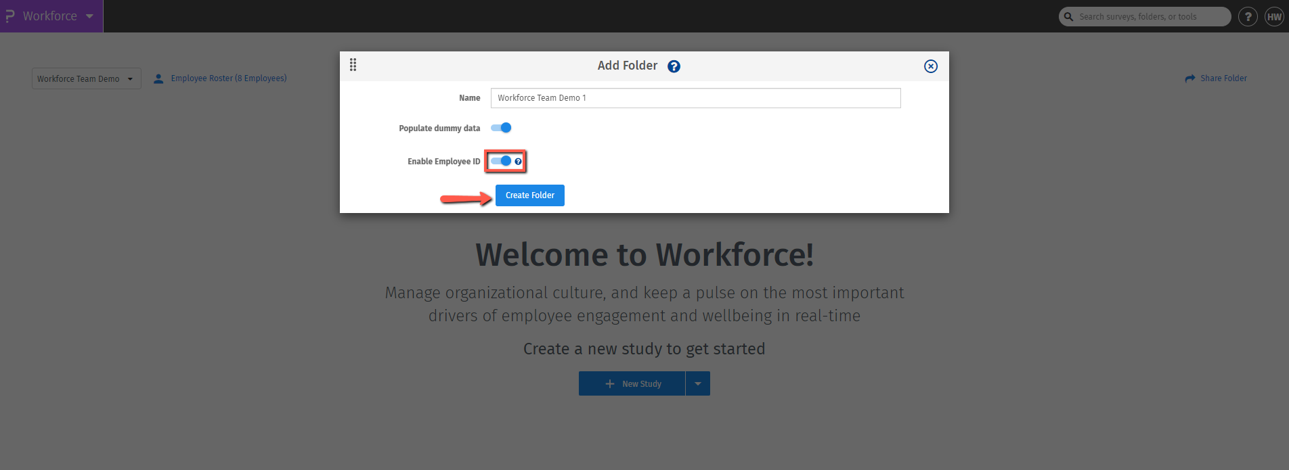This screenshot has width=1289, height=470.
Task: Click the Workforce logo icon
Action: (9, 16)
